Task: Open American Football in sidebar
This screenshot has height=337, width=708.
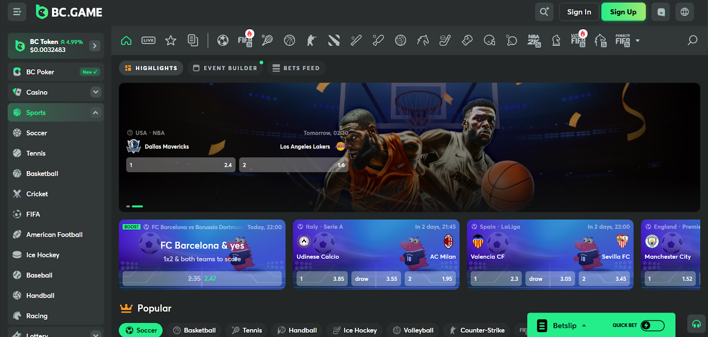Action: coord(56,235)
